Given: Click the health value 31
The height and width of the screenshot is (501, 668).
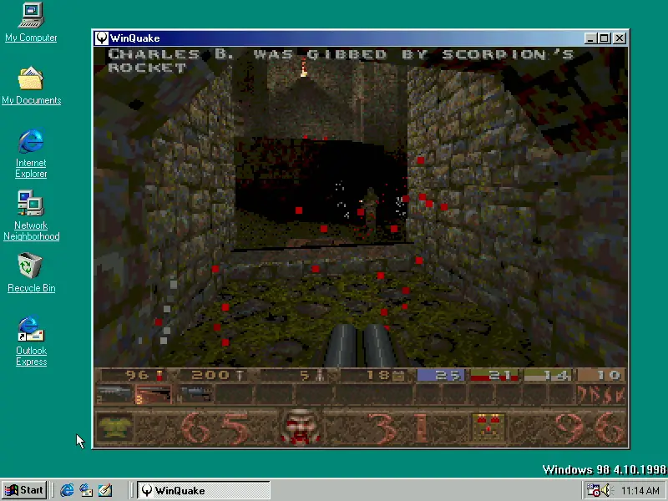Looking at the screenshot, I should (397, 428).
